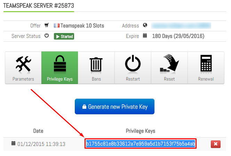Click the French flag Teamspeak 10 Slots offer
231x156 pixels.
[x=79, y=26]
